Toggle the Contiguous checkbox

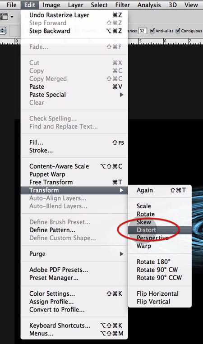[x=178, y=31]
